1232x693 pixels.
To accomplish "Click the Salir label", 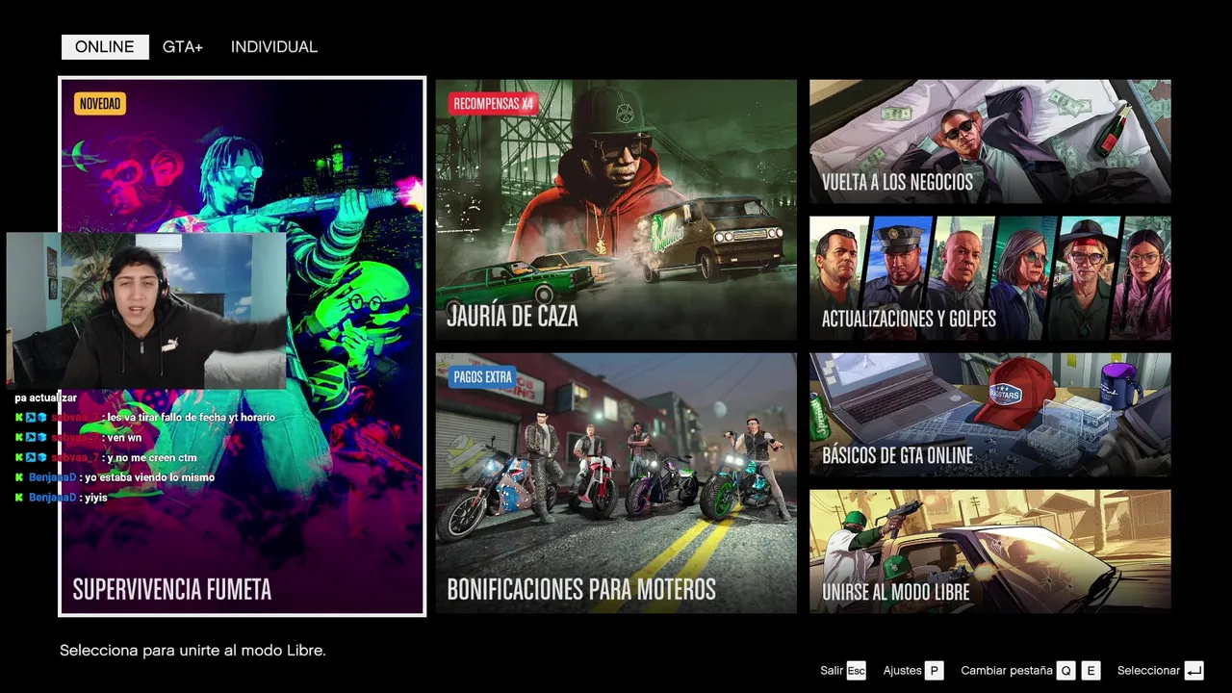I will click(832, 671).
